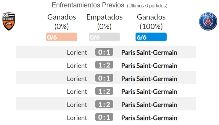Select the gray 0/6 draws bar
This screenshot has width=219, height=125.
(104, 37)
